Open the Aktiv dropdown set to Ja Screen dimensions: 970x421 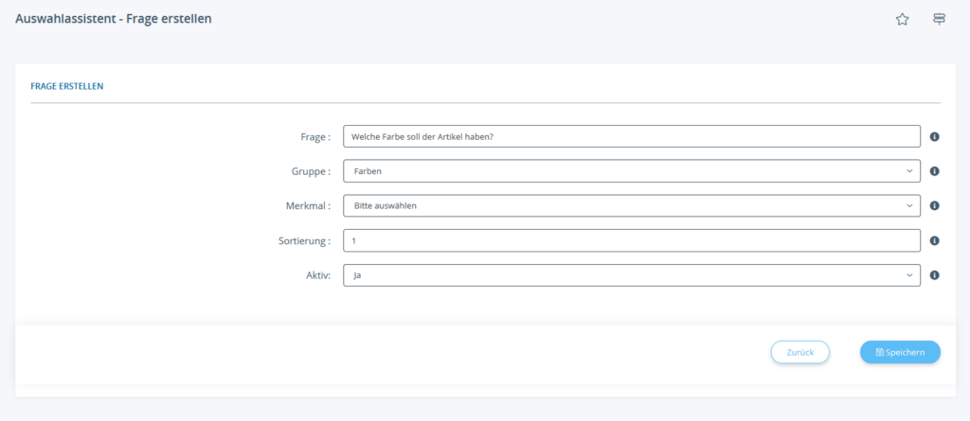click(x=631, y=275)
